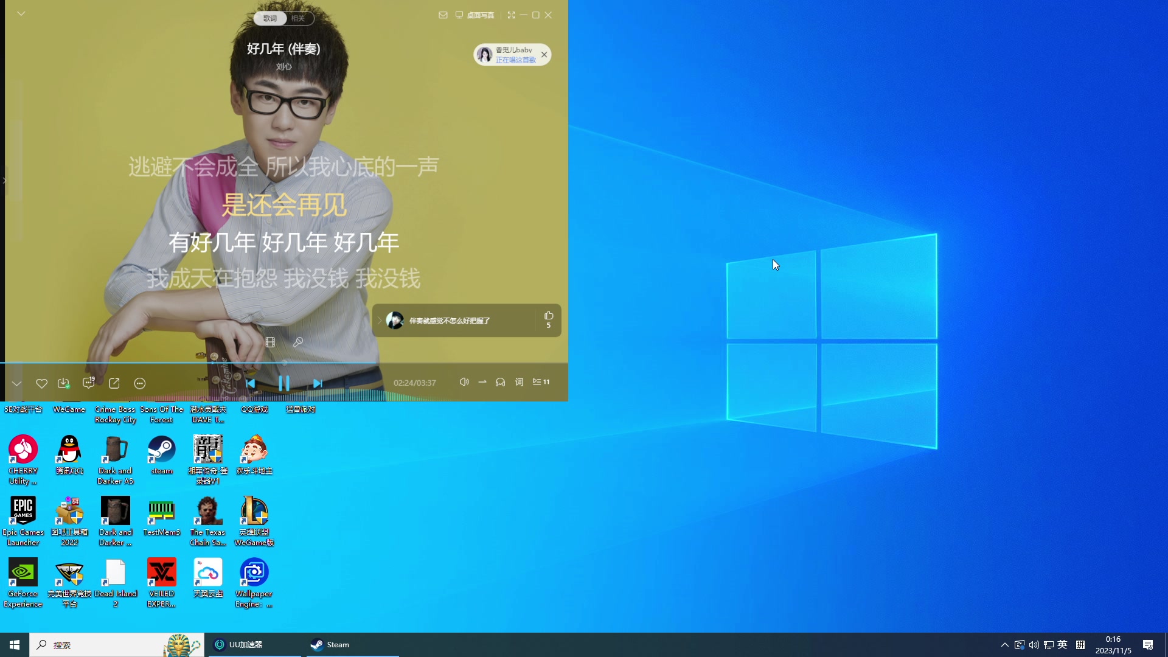
Task: Pause the currently playing song
Action: [283, 383]
